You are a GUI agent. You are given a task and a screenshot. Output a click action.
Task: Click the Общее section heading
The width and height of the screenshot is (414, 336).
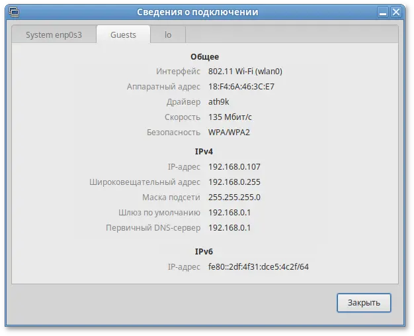tap(206, 57)
